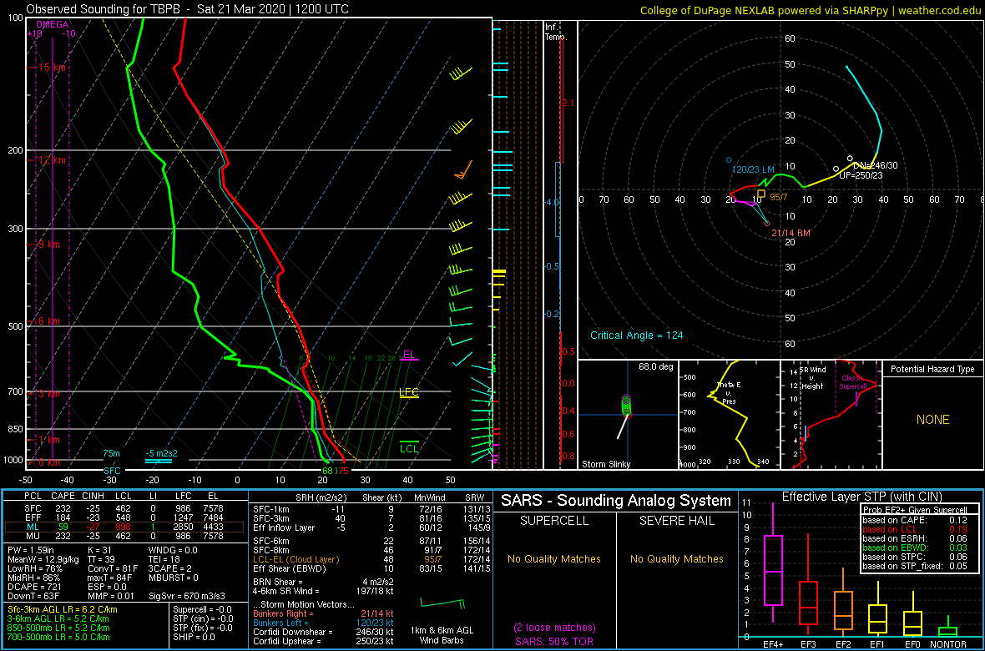The height and width of the screenshot is (651, 985).
Task: Click the '120/23 LM' hodograph label
Action: coord(754,169)
